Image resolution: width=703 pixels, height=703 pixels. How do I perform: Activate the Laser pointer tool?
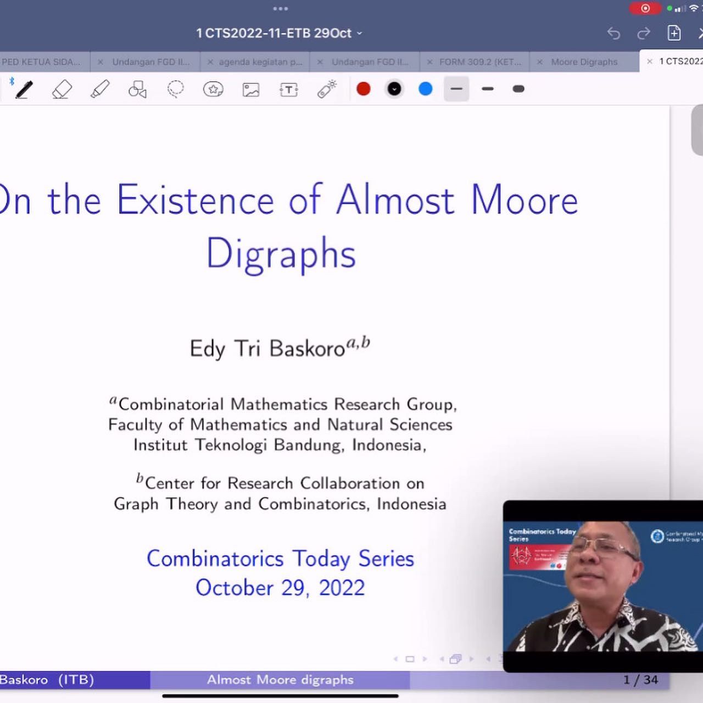[326, 89]
